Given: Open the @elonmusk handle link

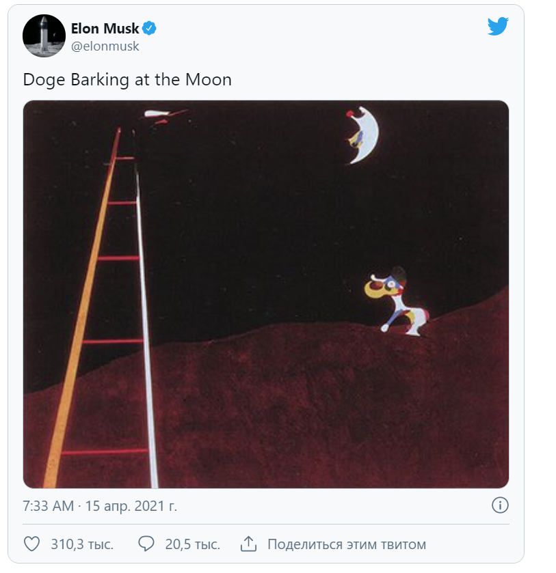Looking at the screenshot, I should (105, 46).
